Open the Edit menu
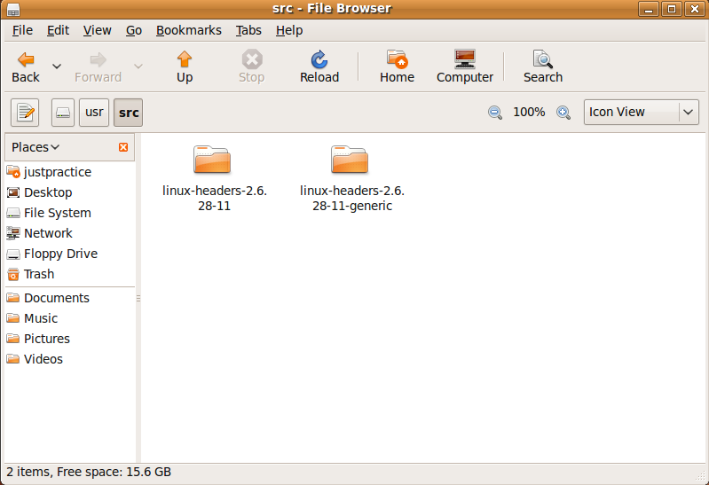709x485 pixels. 58,30
